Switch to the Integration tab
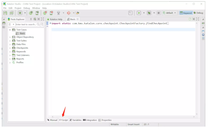Viewport: 208px width, 129px height. pos(90,120)
